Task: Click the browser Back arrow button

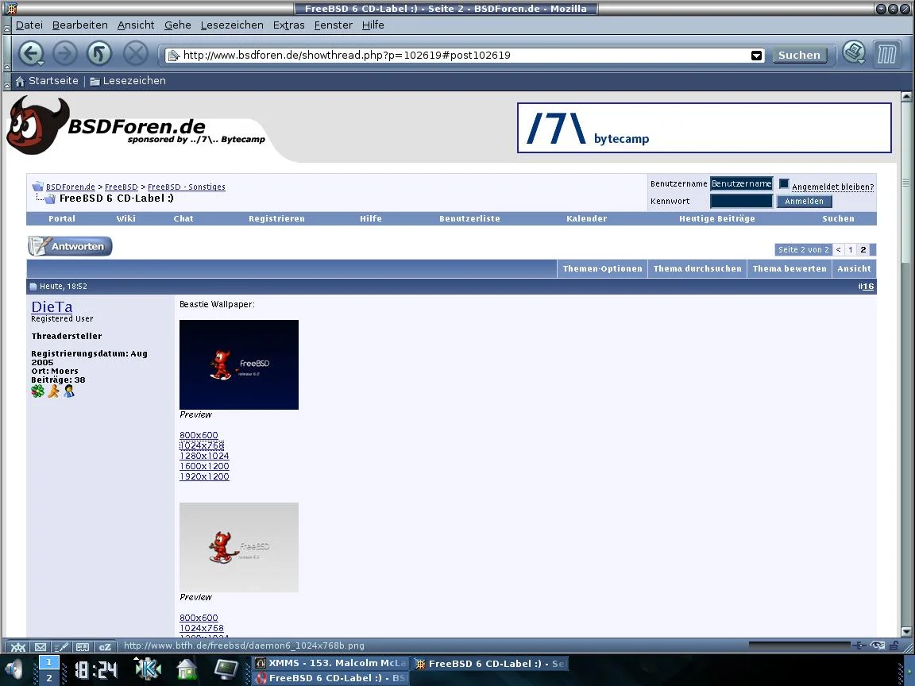Action: (x=31, y=54)
